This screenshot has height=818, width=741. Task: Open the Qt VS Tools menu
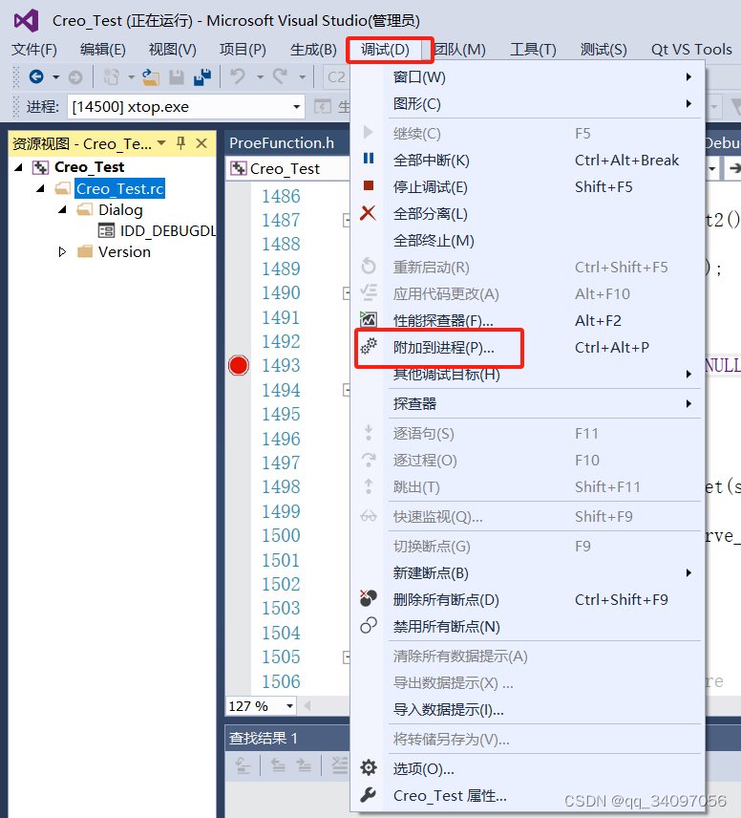click(x=691, y=50)
